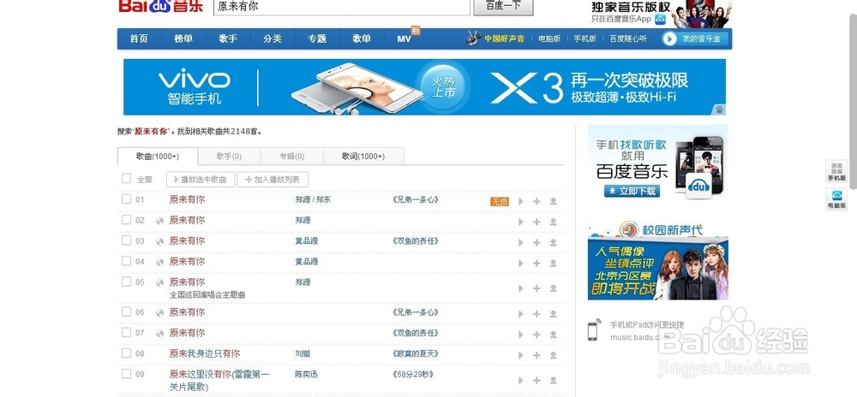Click the 手机版 QR code sidebar icon
This screenshot has height=397, width=857.
(x=836, y=172)
